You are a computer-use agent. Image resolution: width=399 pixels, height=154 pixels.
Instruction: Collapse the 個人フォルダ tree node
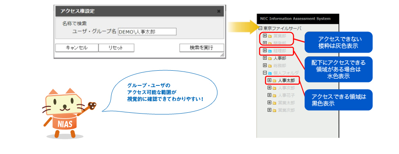pos(265,73)
